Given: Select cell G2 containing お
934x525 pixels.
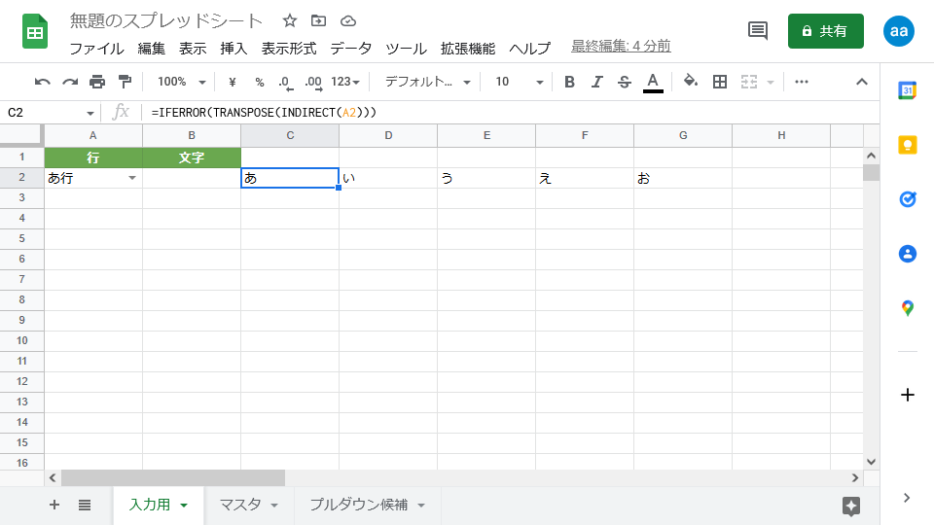Looking at the screenshot, I should [683, 178].
